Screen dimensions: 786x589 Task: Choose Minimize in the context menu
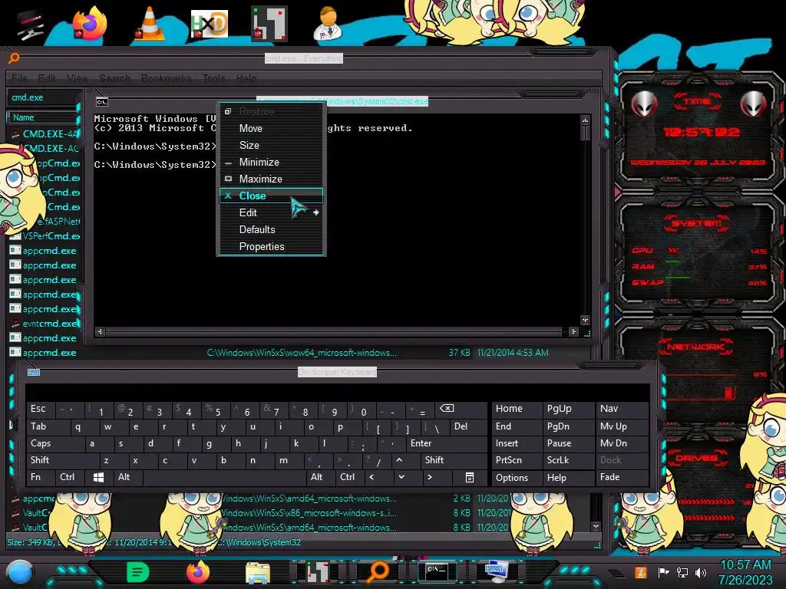tap(271, 162)
